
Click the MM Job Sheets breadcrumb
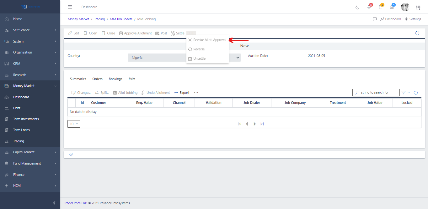[121, 19]
